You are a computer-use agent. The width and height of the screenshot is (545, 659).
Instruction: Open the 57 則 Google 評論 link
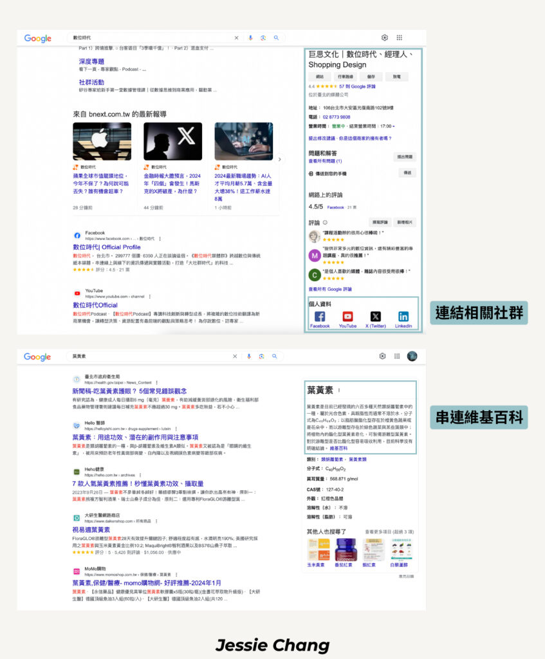point(357,87)
